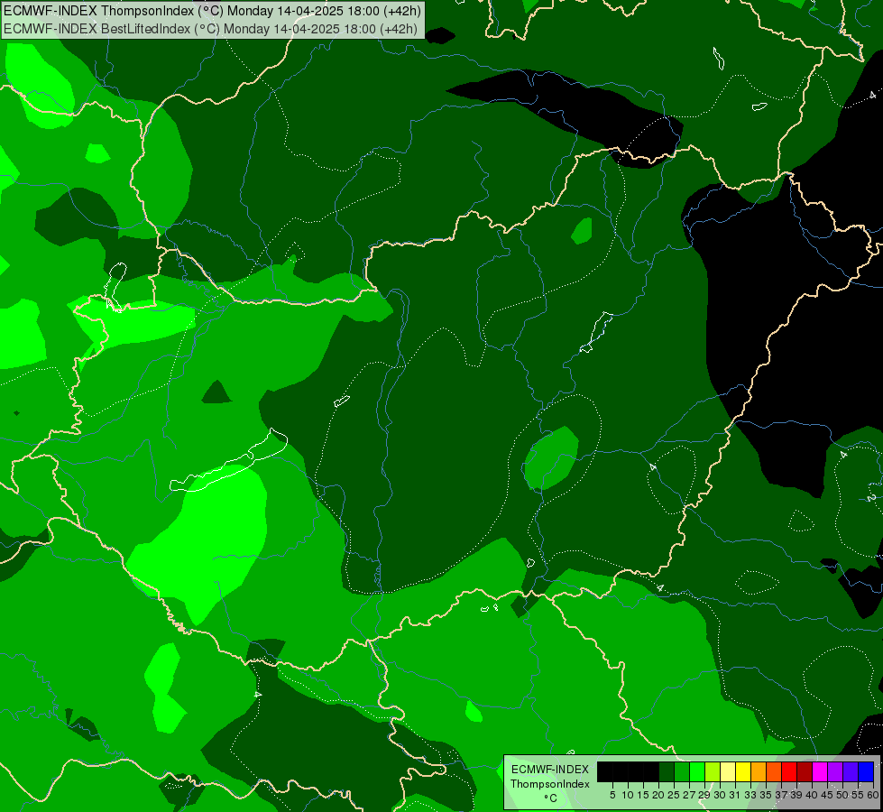Click the ThompsonIndex title line at the top
The image size is (883, 812).
pos(212,11)
